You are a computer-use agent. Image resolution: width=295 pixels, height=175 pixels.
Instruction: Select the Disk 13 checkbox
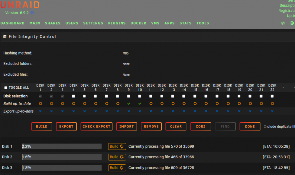(x=173, y=96)
